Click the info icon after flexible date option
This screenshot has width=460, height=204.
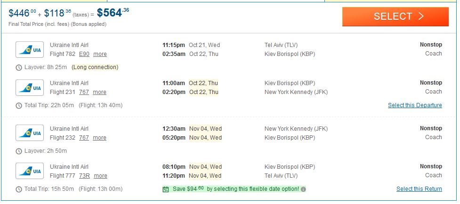[303, 189]
